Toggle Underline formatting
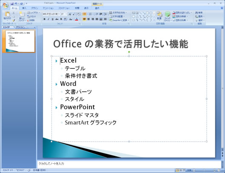 point(52,19)
